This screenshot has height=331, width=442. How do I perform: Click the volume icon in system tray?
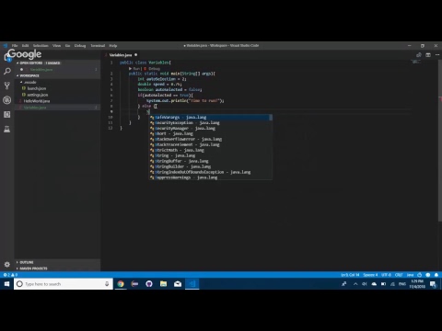(x=365, y=284)
